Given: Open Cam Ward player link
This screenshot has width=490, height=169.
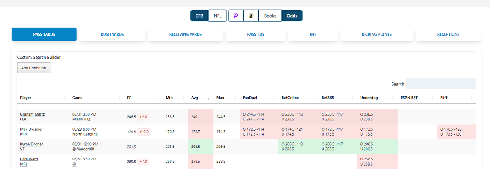Looking at the screenshot, I should [x=29, y=159].
